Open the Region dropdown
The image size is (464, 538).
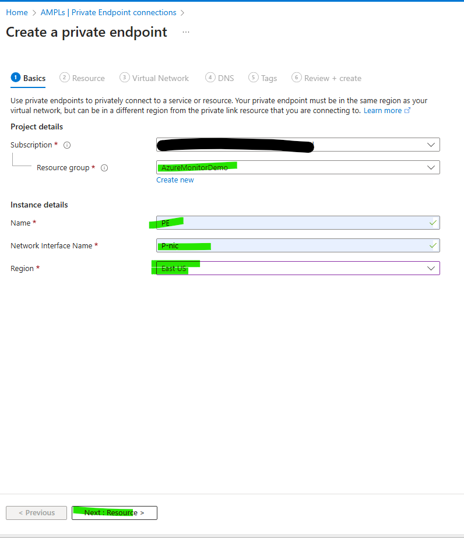tap(431, 268)
